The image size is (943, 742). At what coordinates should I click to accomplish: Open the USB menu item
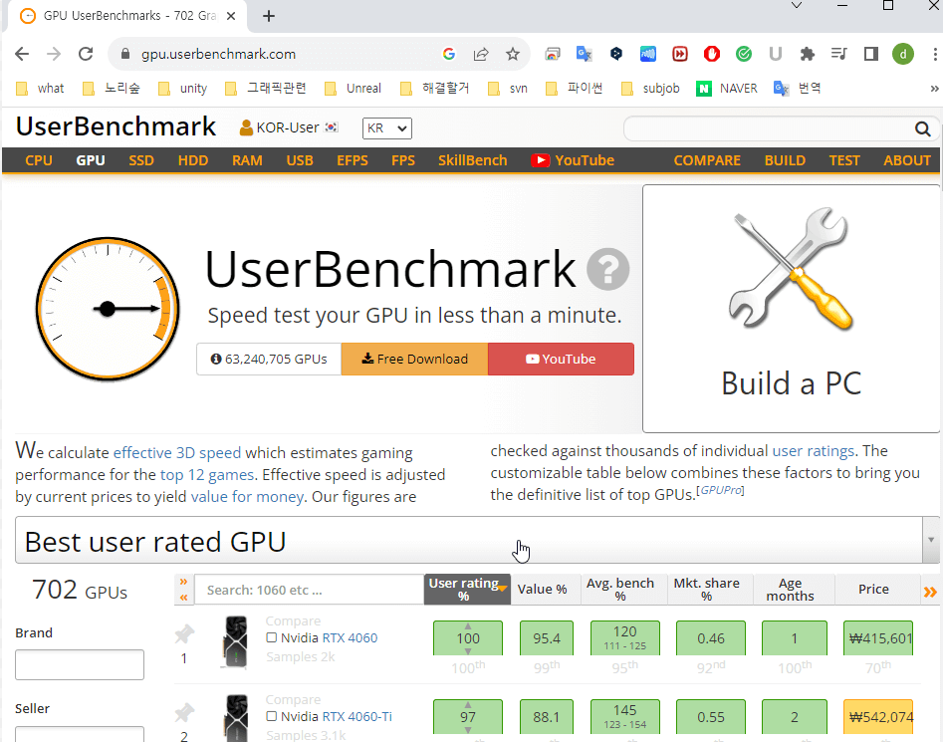coord(300,160)
